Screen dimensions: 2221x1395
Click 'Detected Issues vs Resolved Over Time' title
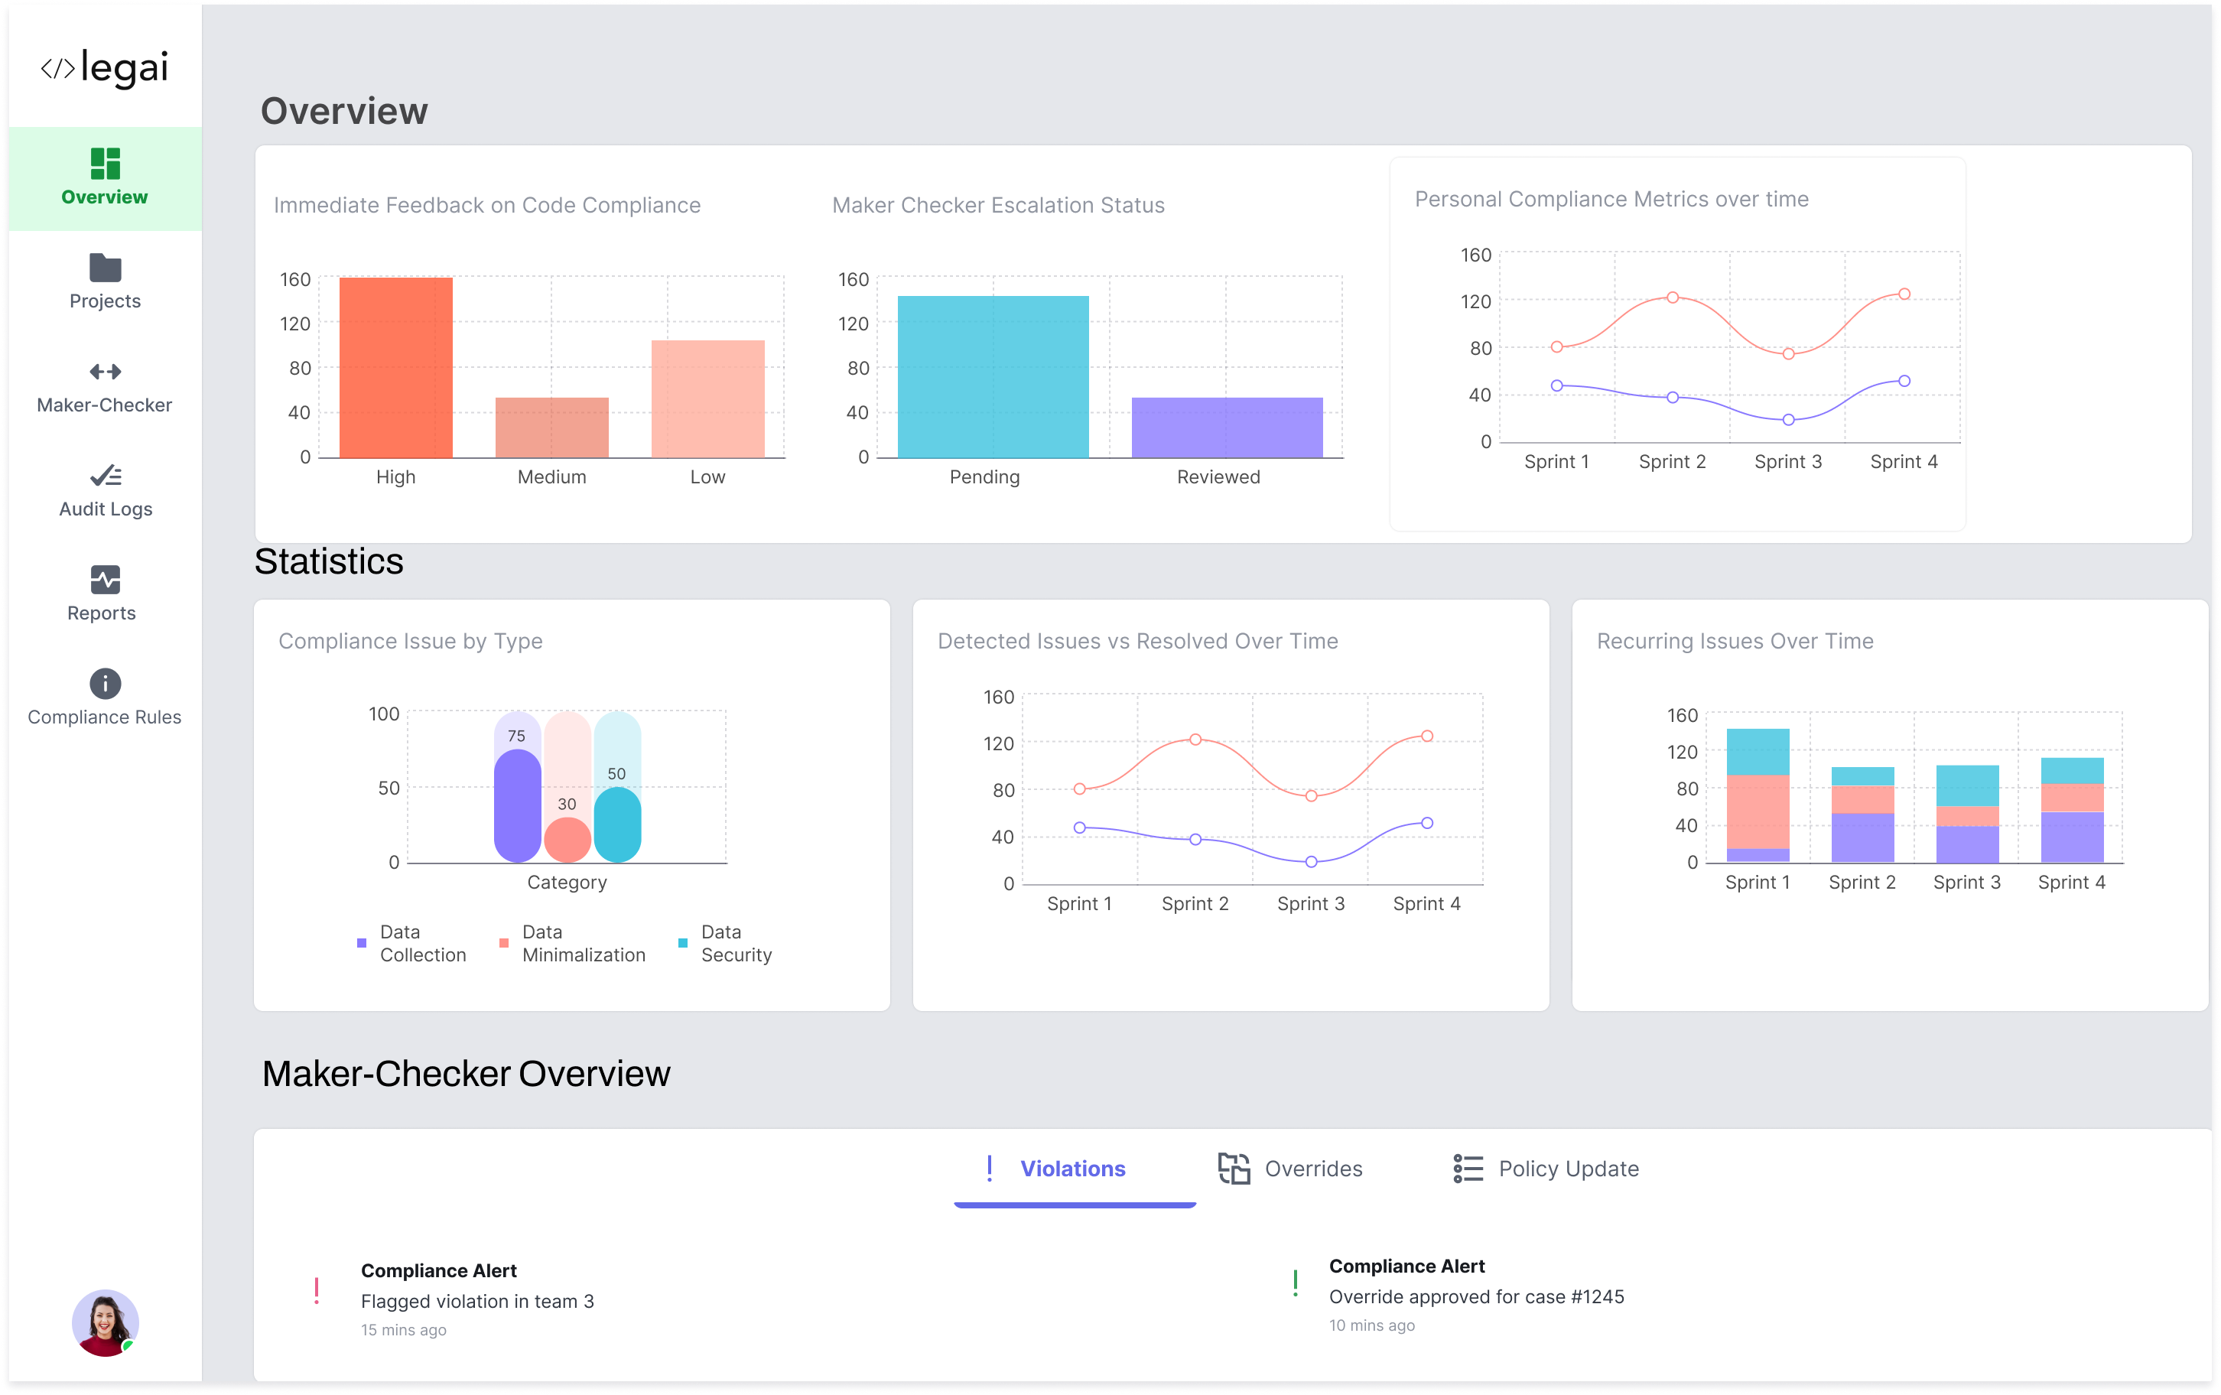coord(1137,641)
